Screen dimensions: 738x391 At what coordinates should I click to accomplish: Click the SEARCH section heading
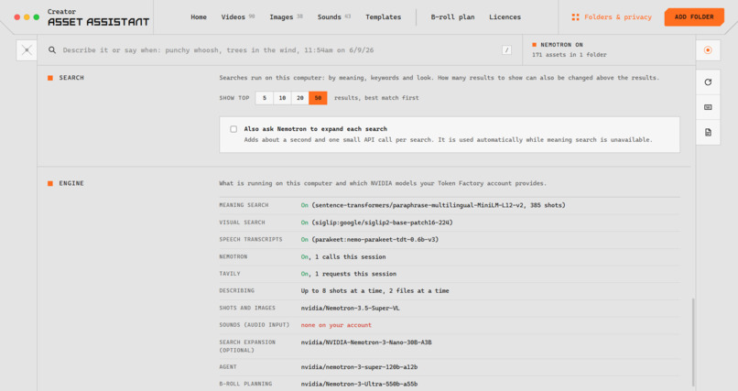[x=71, y=78]
